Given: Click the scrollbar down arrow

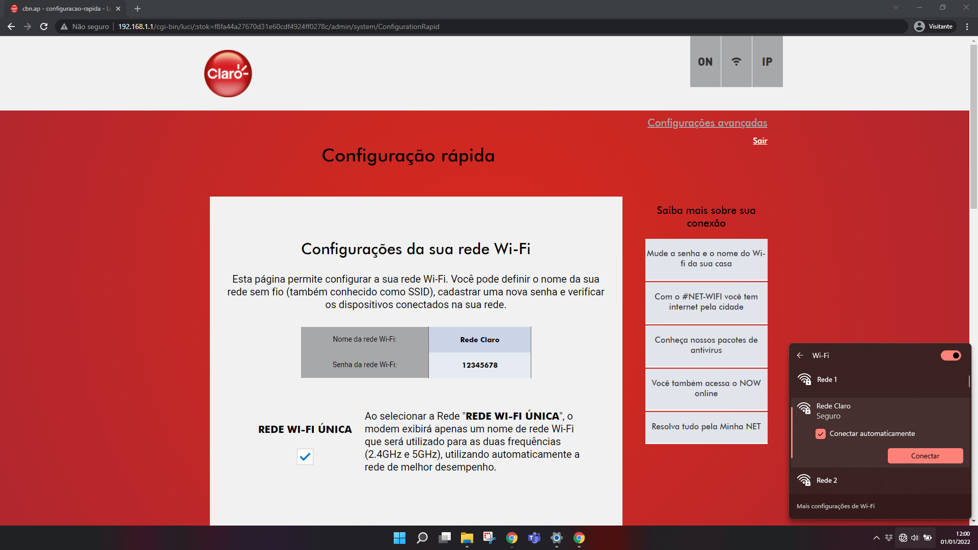Looking at the screenshot, I should tap(973, 521).
